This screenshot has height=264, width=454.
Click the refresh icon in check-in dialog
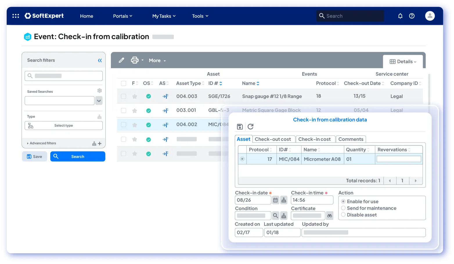click(x=251, y=127)
